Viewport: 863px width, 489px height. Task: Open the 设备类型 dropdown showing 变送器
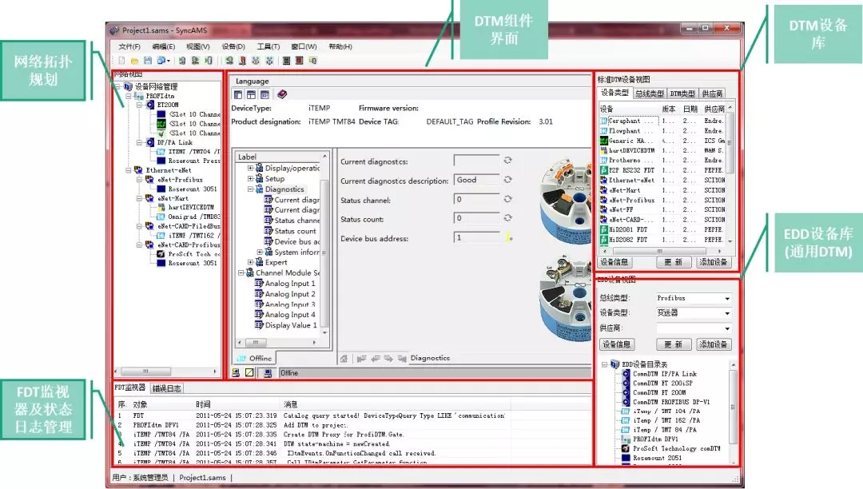[726, 313]
